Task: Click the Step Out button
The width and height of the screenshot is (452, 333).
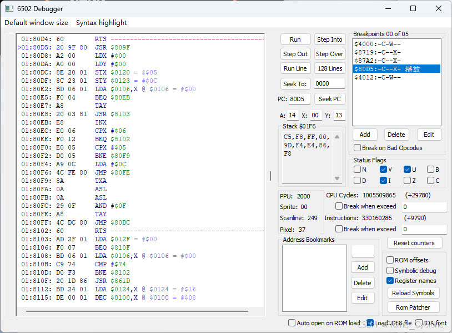Action: click(x=295, y=54)
